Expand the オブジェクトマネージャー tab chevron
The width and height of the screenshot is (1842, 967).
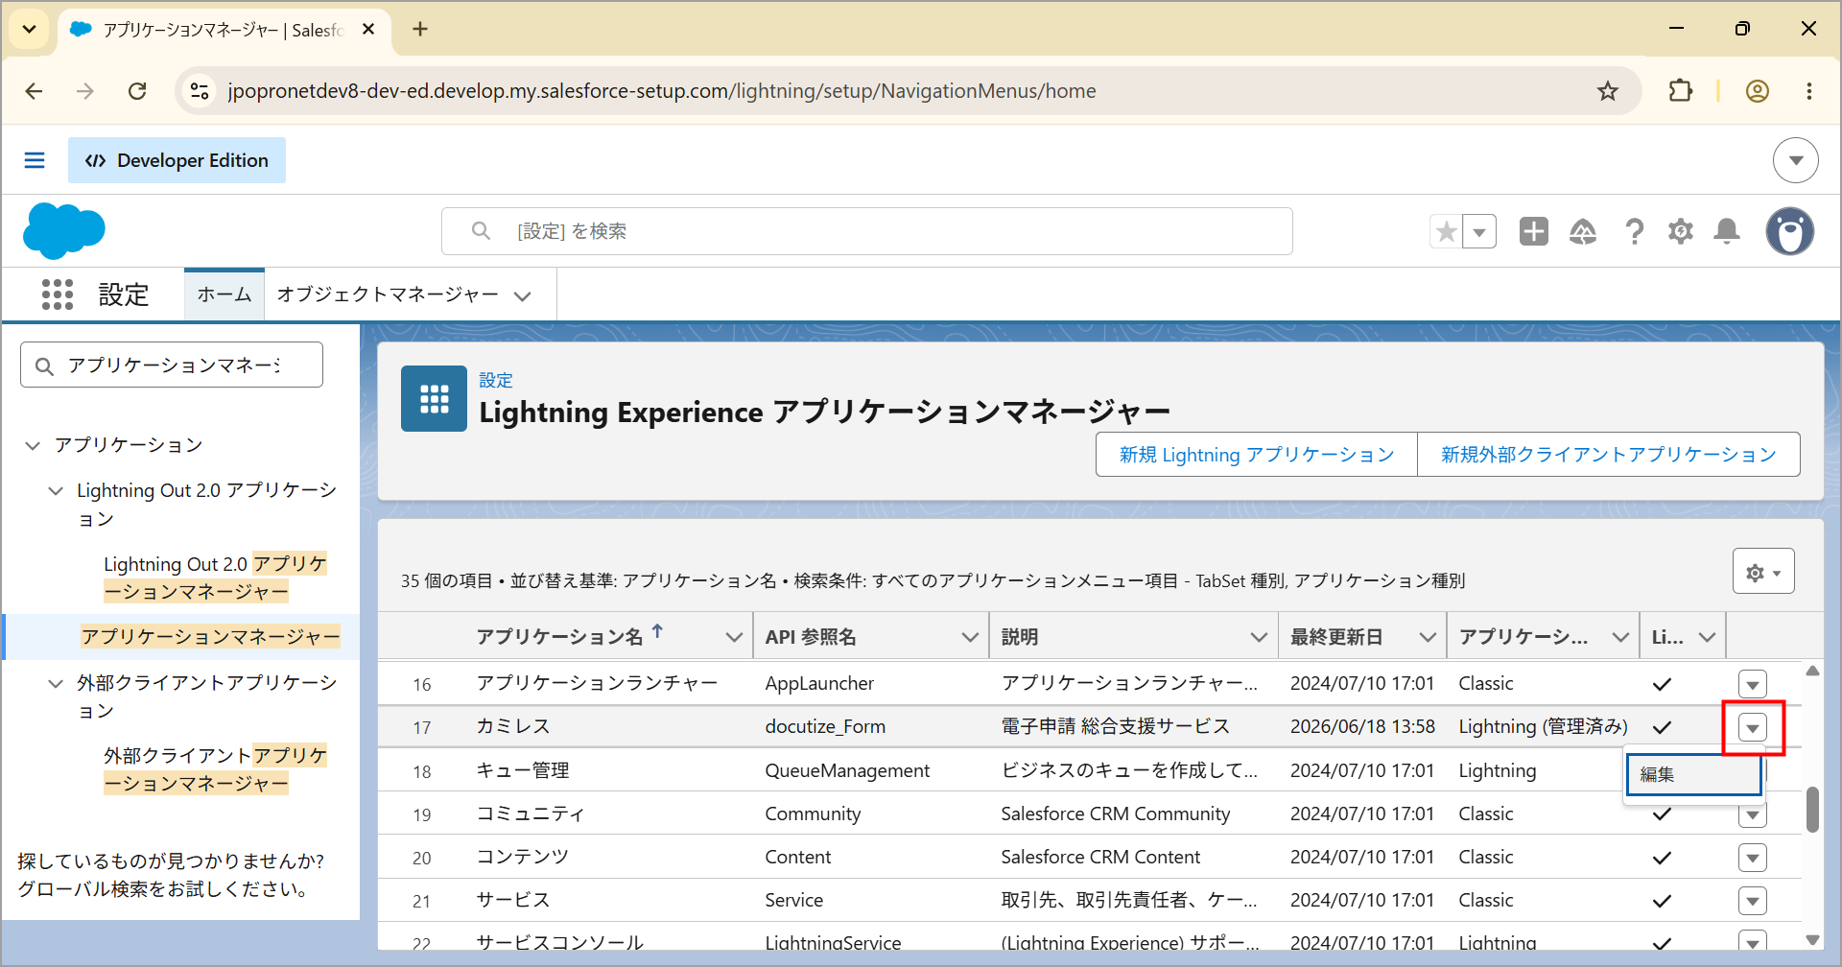pyautogui.click(x=523, y=296)
